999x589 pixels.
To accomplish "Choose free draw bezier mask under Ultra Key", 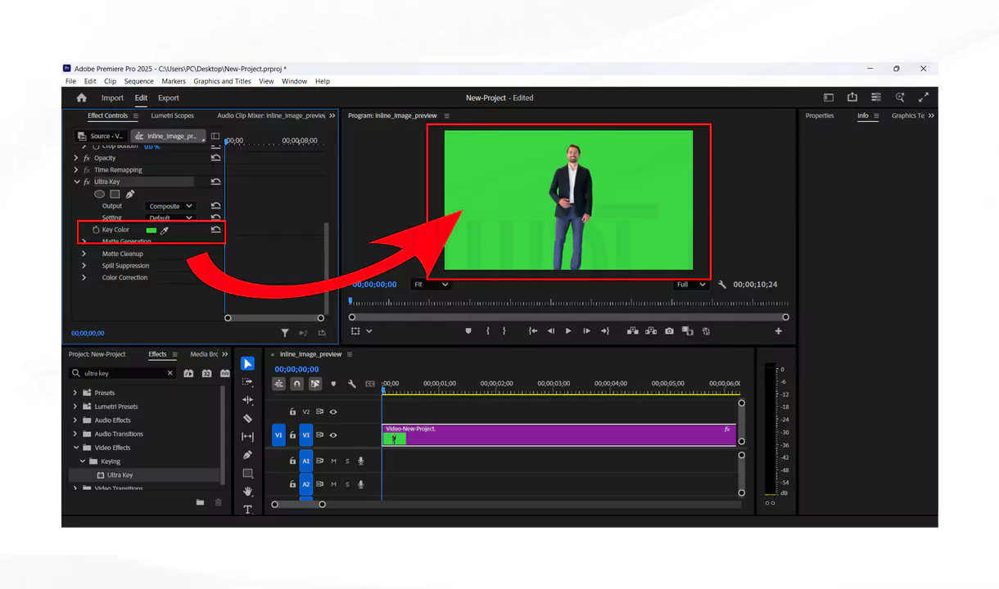I will [129, 194].
